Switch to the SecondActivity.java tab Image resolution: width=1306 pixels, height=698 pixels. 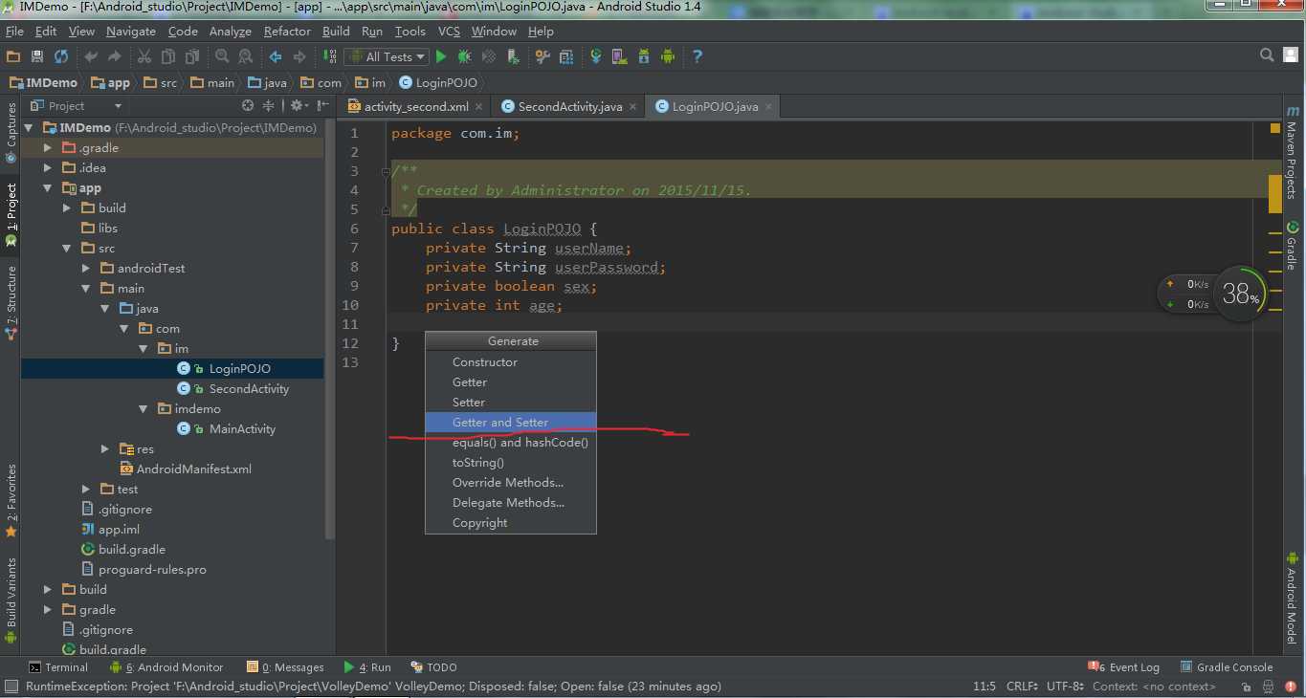click(x=569, y=107)
